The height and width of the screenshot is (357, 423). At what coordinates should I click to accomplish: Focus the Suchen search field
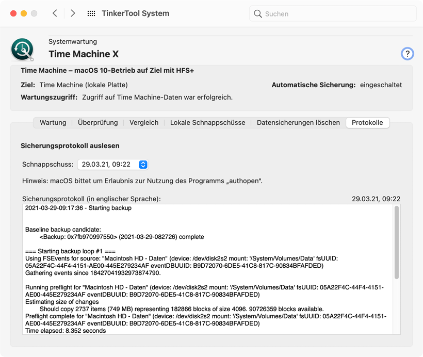click(333, 14)
